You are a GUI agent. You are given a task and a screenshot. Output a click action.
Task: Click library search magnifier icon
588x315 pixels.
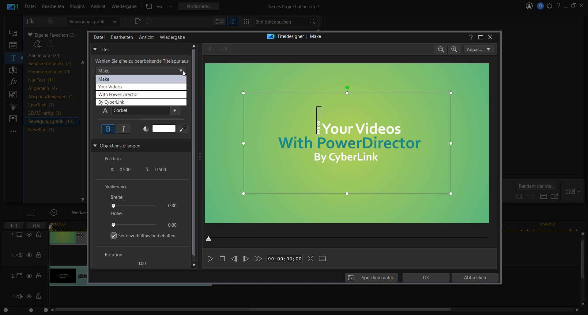pos(312,22)
